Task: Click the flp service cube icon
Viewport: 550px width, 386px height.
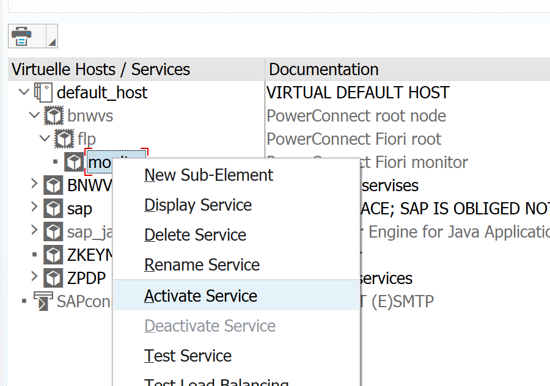Action: [64, 139]
